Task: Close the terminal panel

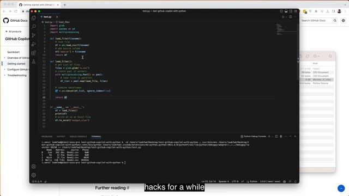Action: click(x=296, y=137)
